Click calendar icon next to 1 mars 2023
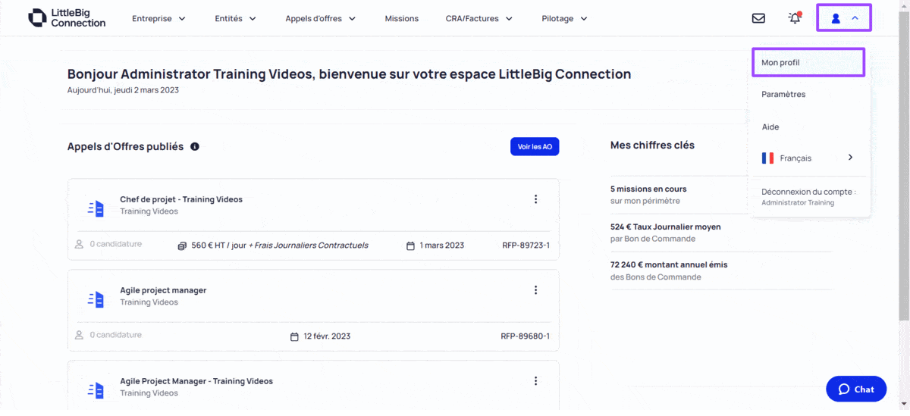The height and width of the screenshot is (416, 910). [x=410, y=246]
